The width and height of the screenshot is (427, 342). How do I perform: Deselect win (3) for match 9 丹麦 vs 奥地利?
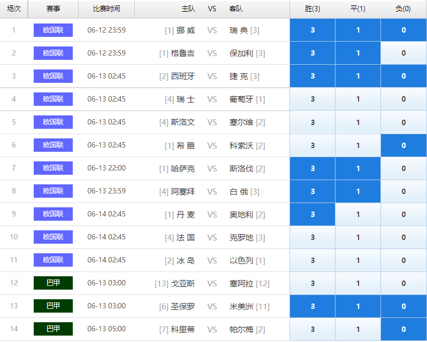(312, 214)
